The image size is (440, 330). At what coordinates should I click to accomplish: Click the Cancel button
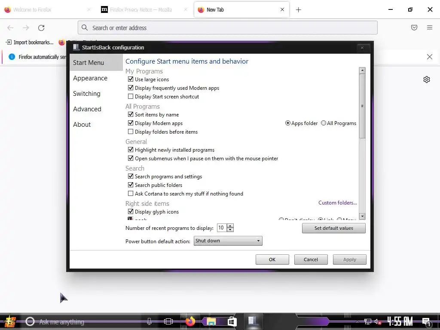[x=311, y=260]
